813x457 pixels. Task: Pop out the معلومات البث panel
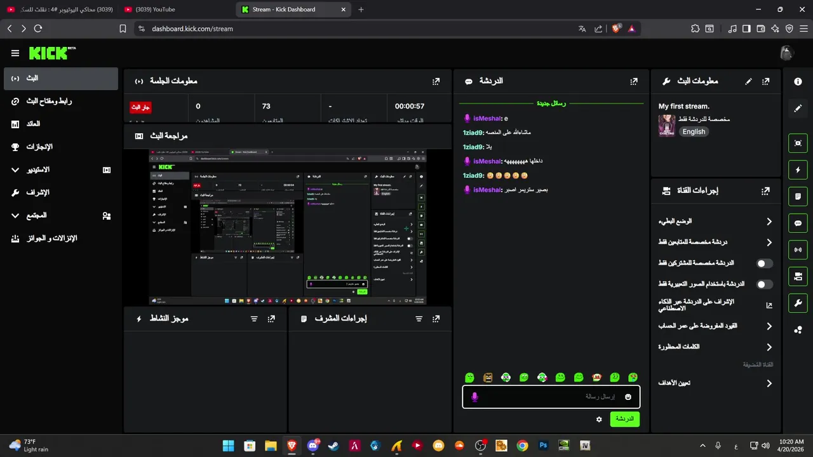point(766,81)
